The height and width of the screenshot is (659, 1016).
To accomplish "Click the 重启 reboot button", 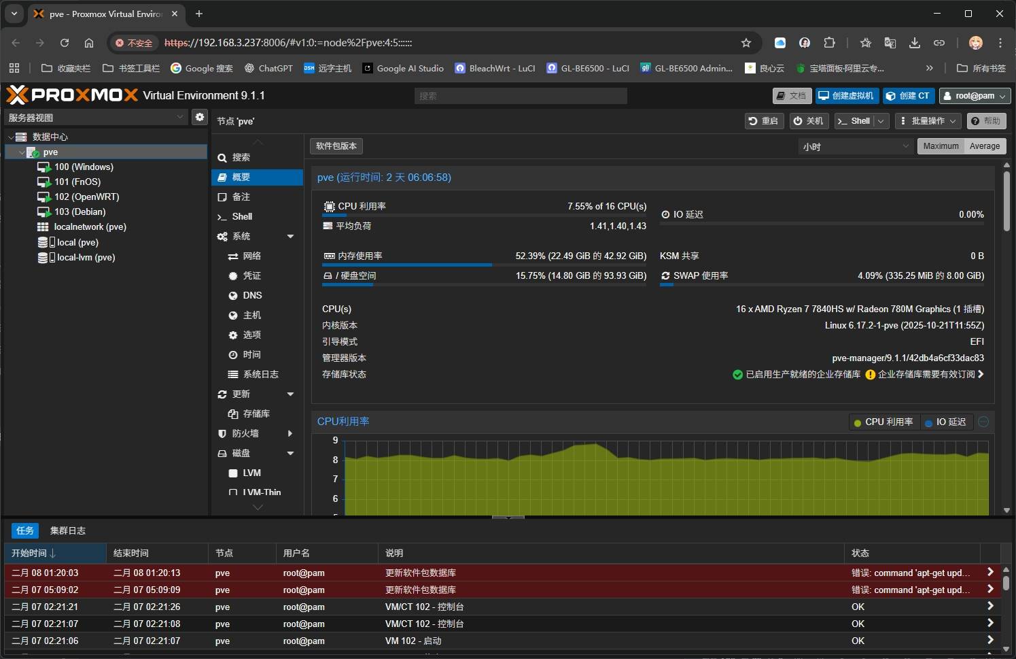I will click(x=764, y=121).
